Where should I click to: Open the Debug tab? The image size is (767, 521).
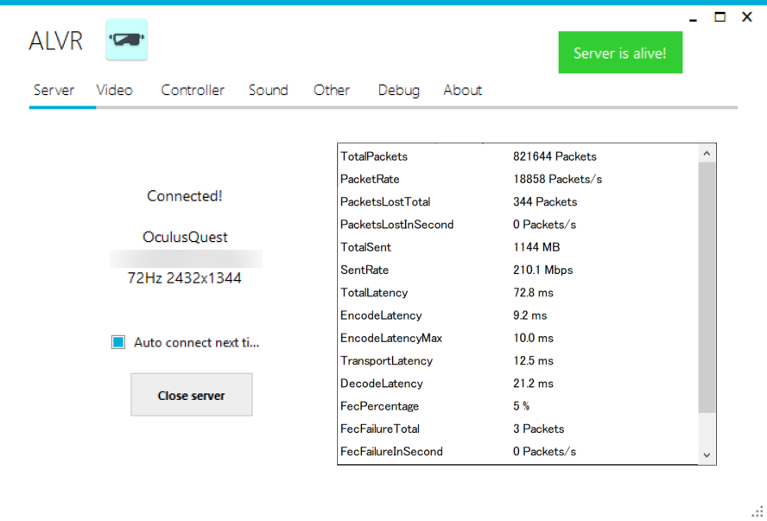coord(398,90)
